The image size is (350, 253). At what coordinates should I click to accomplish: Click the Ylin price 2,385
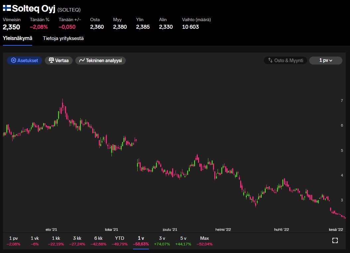(143, 27)
